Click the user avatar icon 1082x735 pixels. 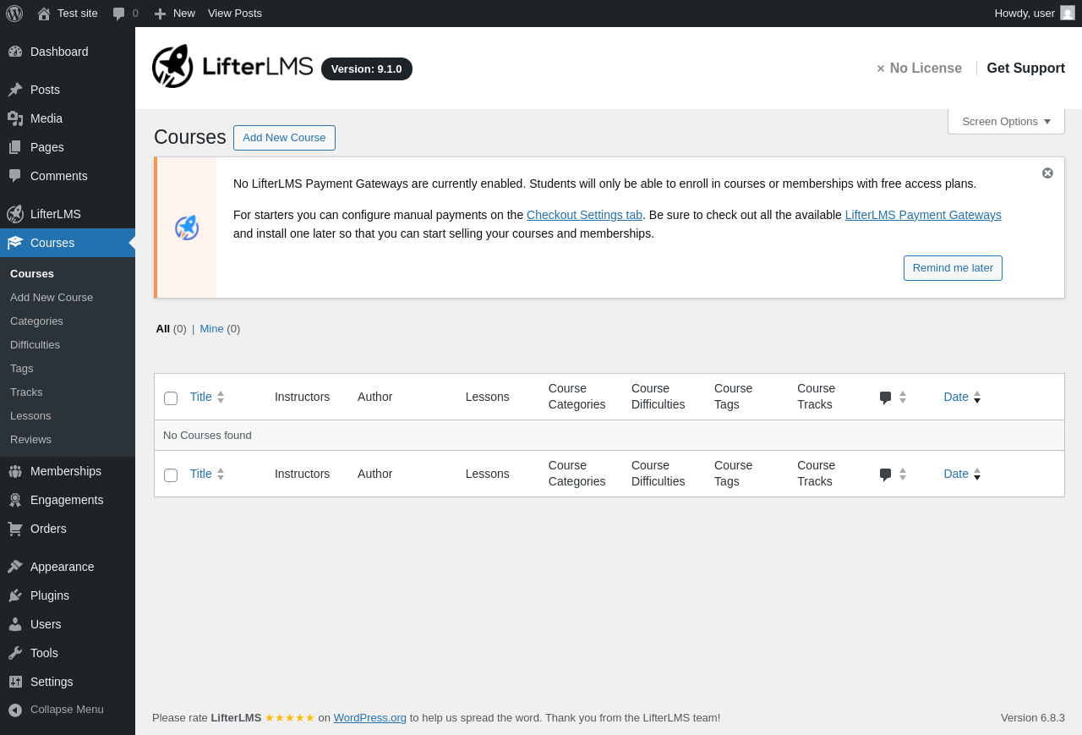point(1068,13)
